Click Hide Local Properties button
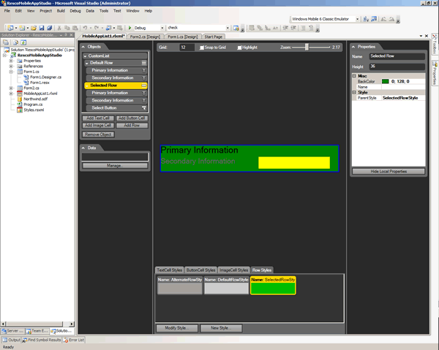The height and width of the screenshot is (350, 439). (x=389, y=172)
